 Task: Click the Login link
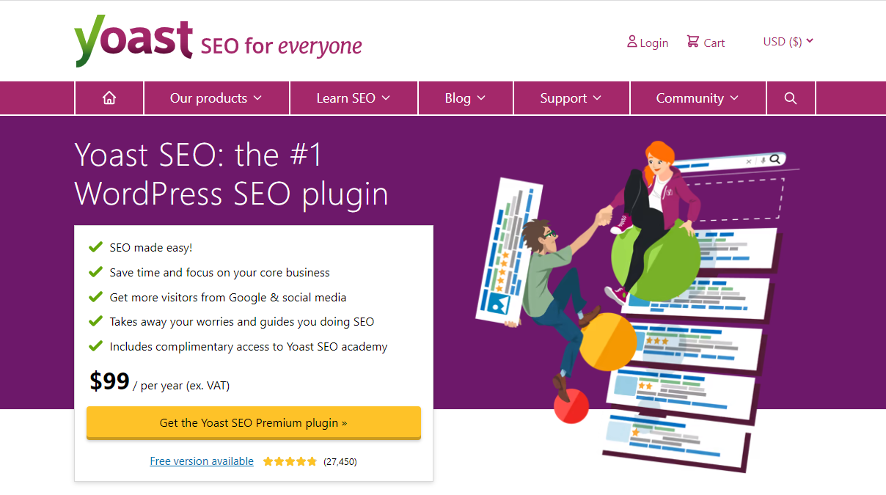653,43
